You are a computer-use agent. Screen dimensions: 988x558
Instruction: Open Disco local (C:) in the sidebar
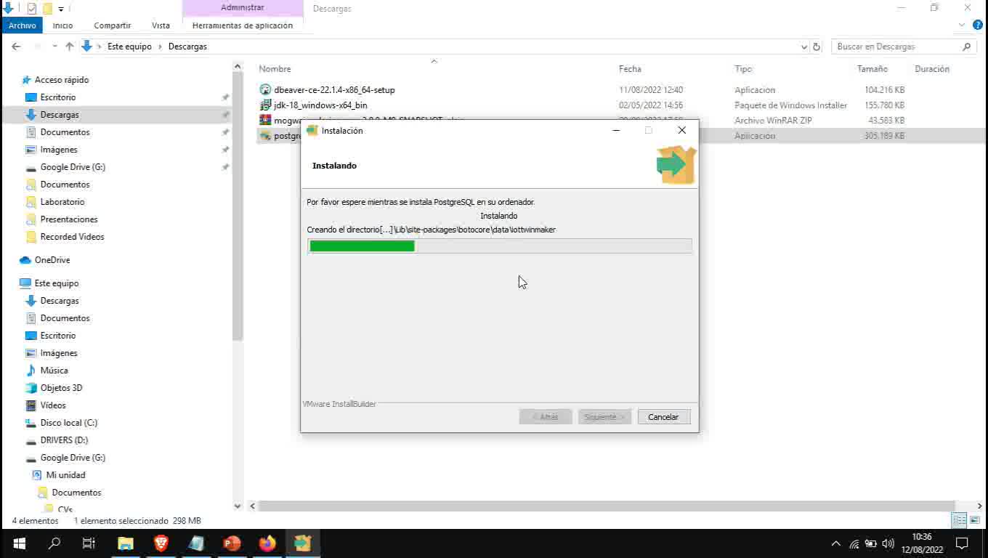(x=69, y=423)
